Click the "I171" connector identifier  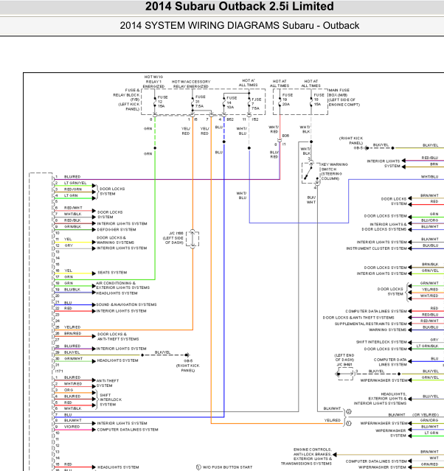[x=59, y=371]
